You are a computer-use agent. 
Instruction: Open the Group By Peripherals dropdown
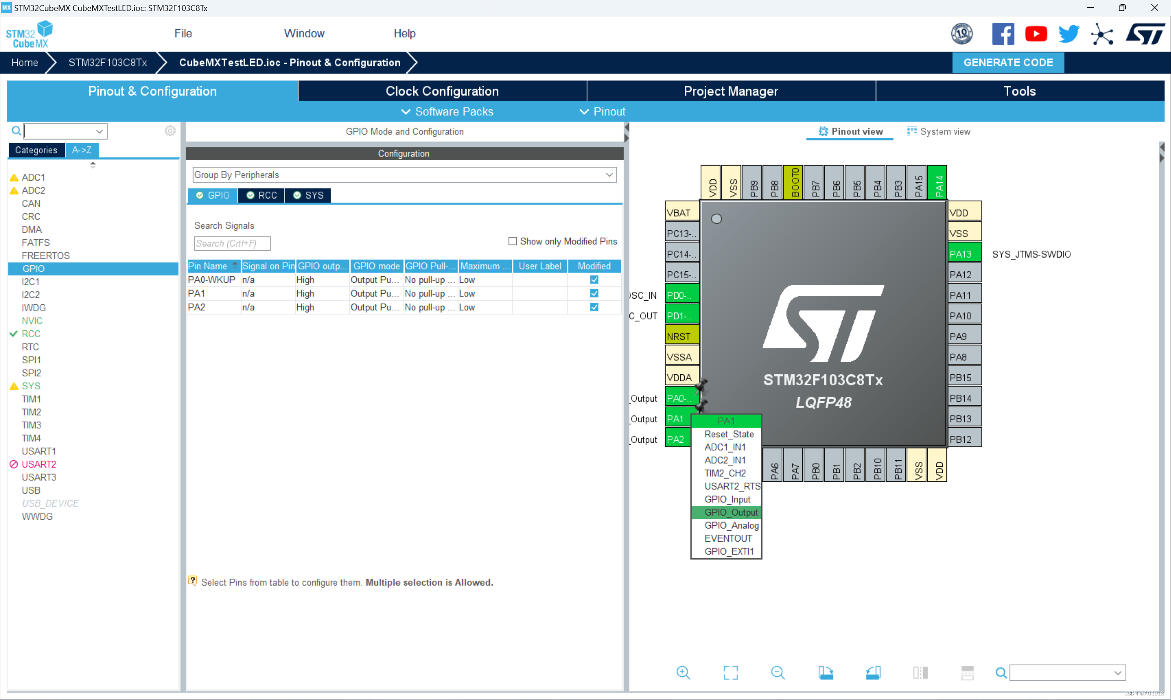[404, 174]
